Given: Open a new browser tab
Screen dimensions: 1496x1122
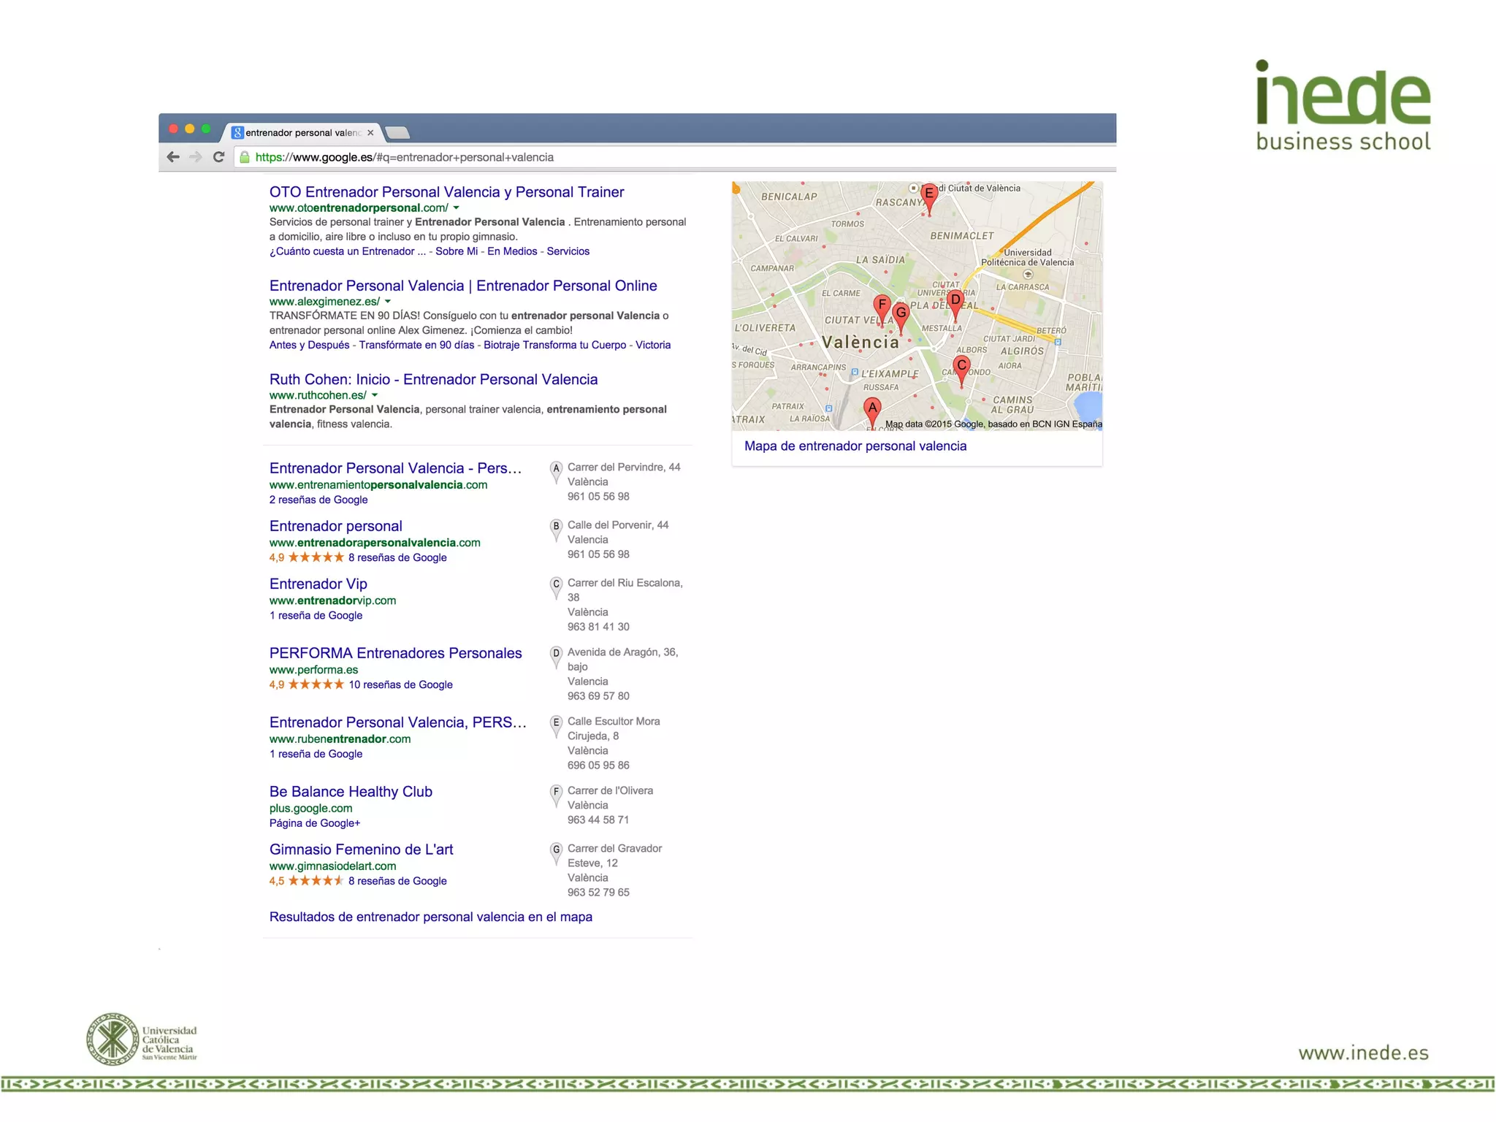Looking at the screenshot, I should coord(397,133).
